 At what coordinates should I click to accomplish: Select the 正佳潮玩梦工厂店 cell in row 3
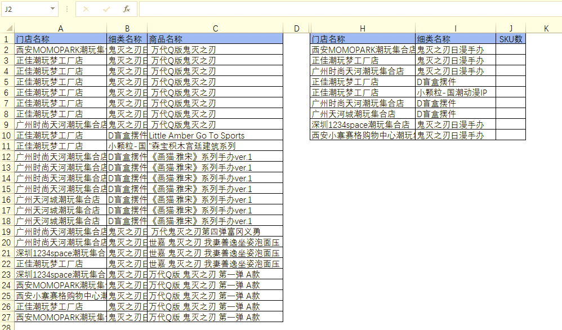[61, 60]
